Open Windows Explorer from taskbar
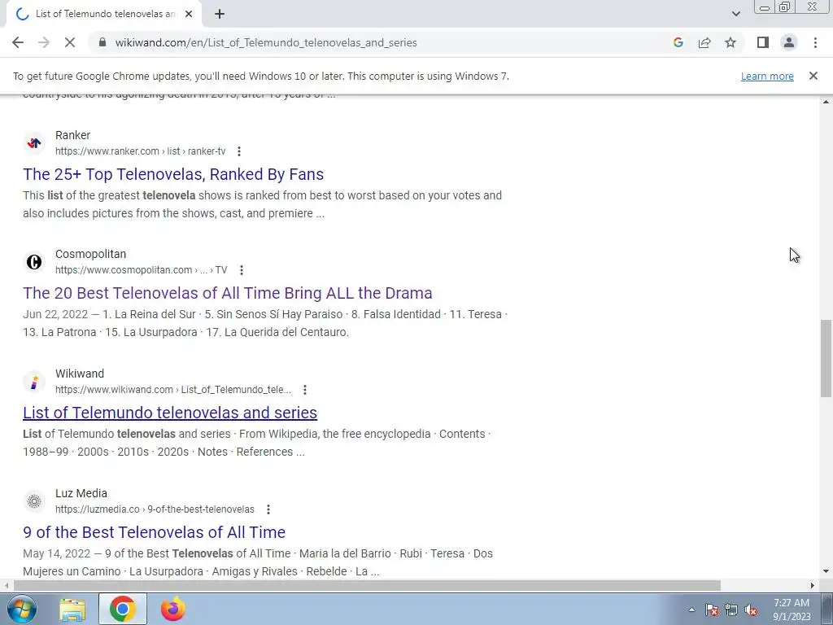This screenshot has height=625, width=833. [72, 609]
